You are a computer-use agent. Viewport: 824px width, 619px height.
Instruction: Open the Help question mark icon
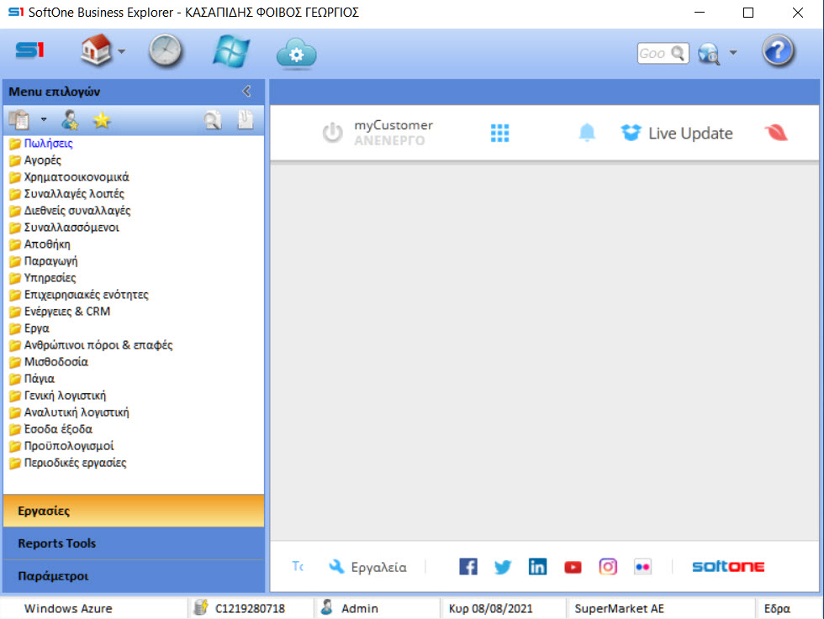[x=778, y=51]
